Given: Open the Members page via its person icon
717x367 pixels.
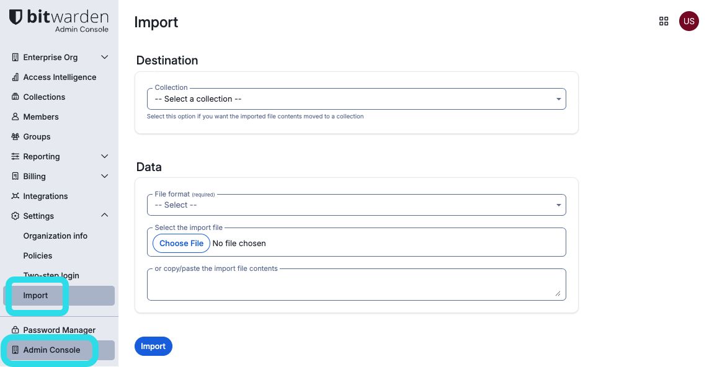Looking at the screenshot, I should (14, 117).
